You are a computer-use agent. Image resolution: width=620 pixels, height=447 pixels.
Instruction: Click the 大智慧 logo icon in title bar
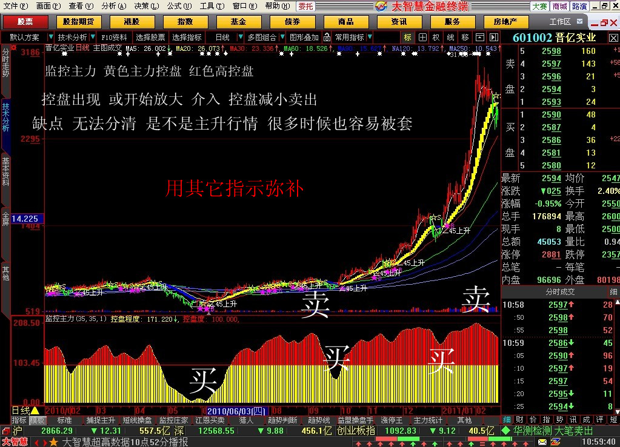[x=381, y=6]
